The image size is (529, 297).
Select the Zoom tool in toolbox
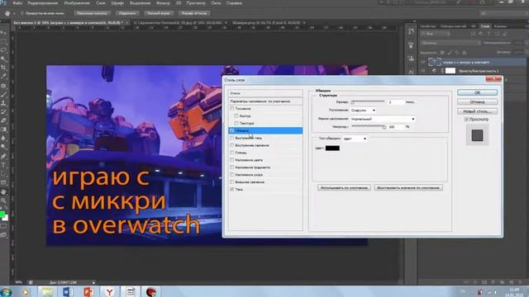[3, 200]
